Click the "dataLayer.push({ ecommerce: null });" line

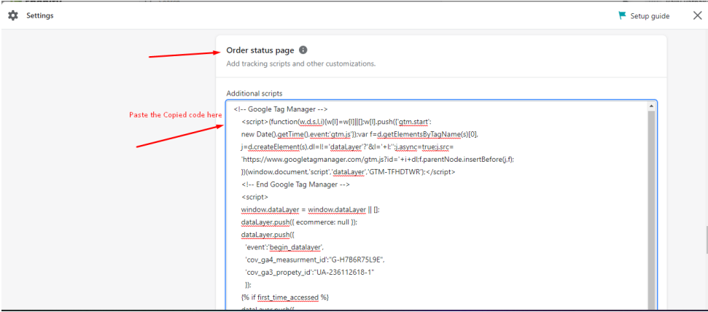click(300, 222)
